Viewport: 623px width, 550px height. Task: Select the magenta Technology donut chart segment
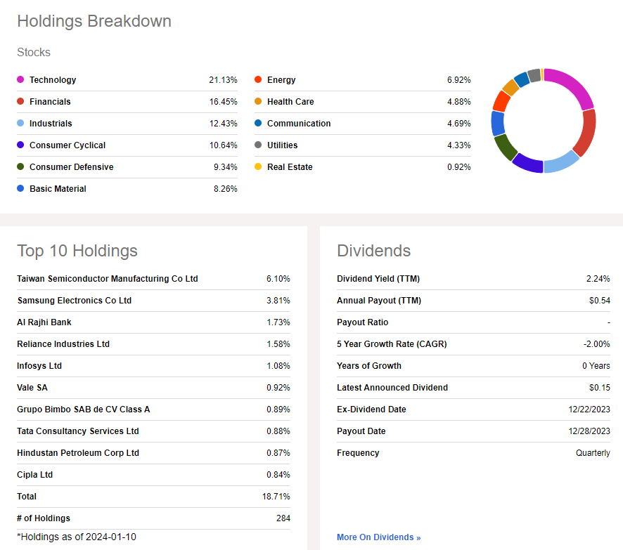point(571,86)
